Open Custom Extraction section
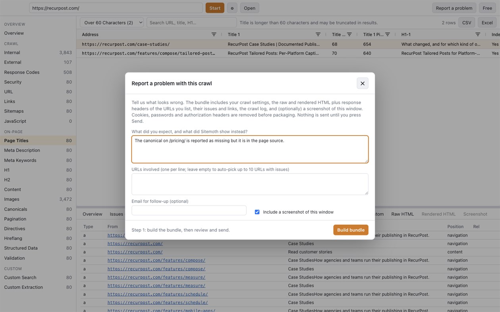 tap(38, 287)
